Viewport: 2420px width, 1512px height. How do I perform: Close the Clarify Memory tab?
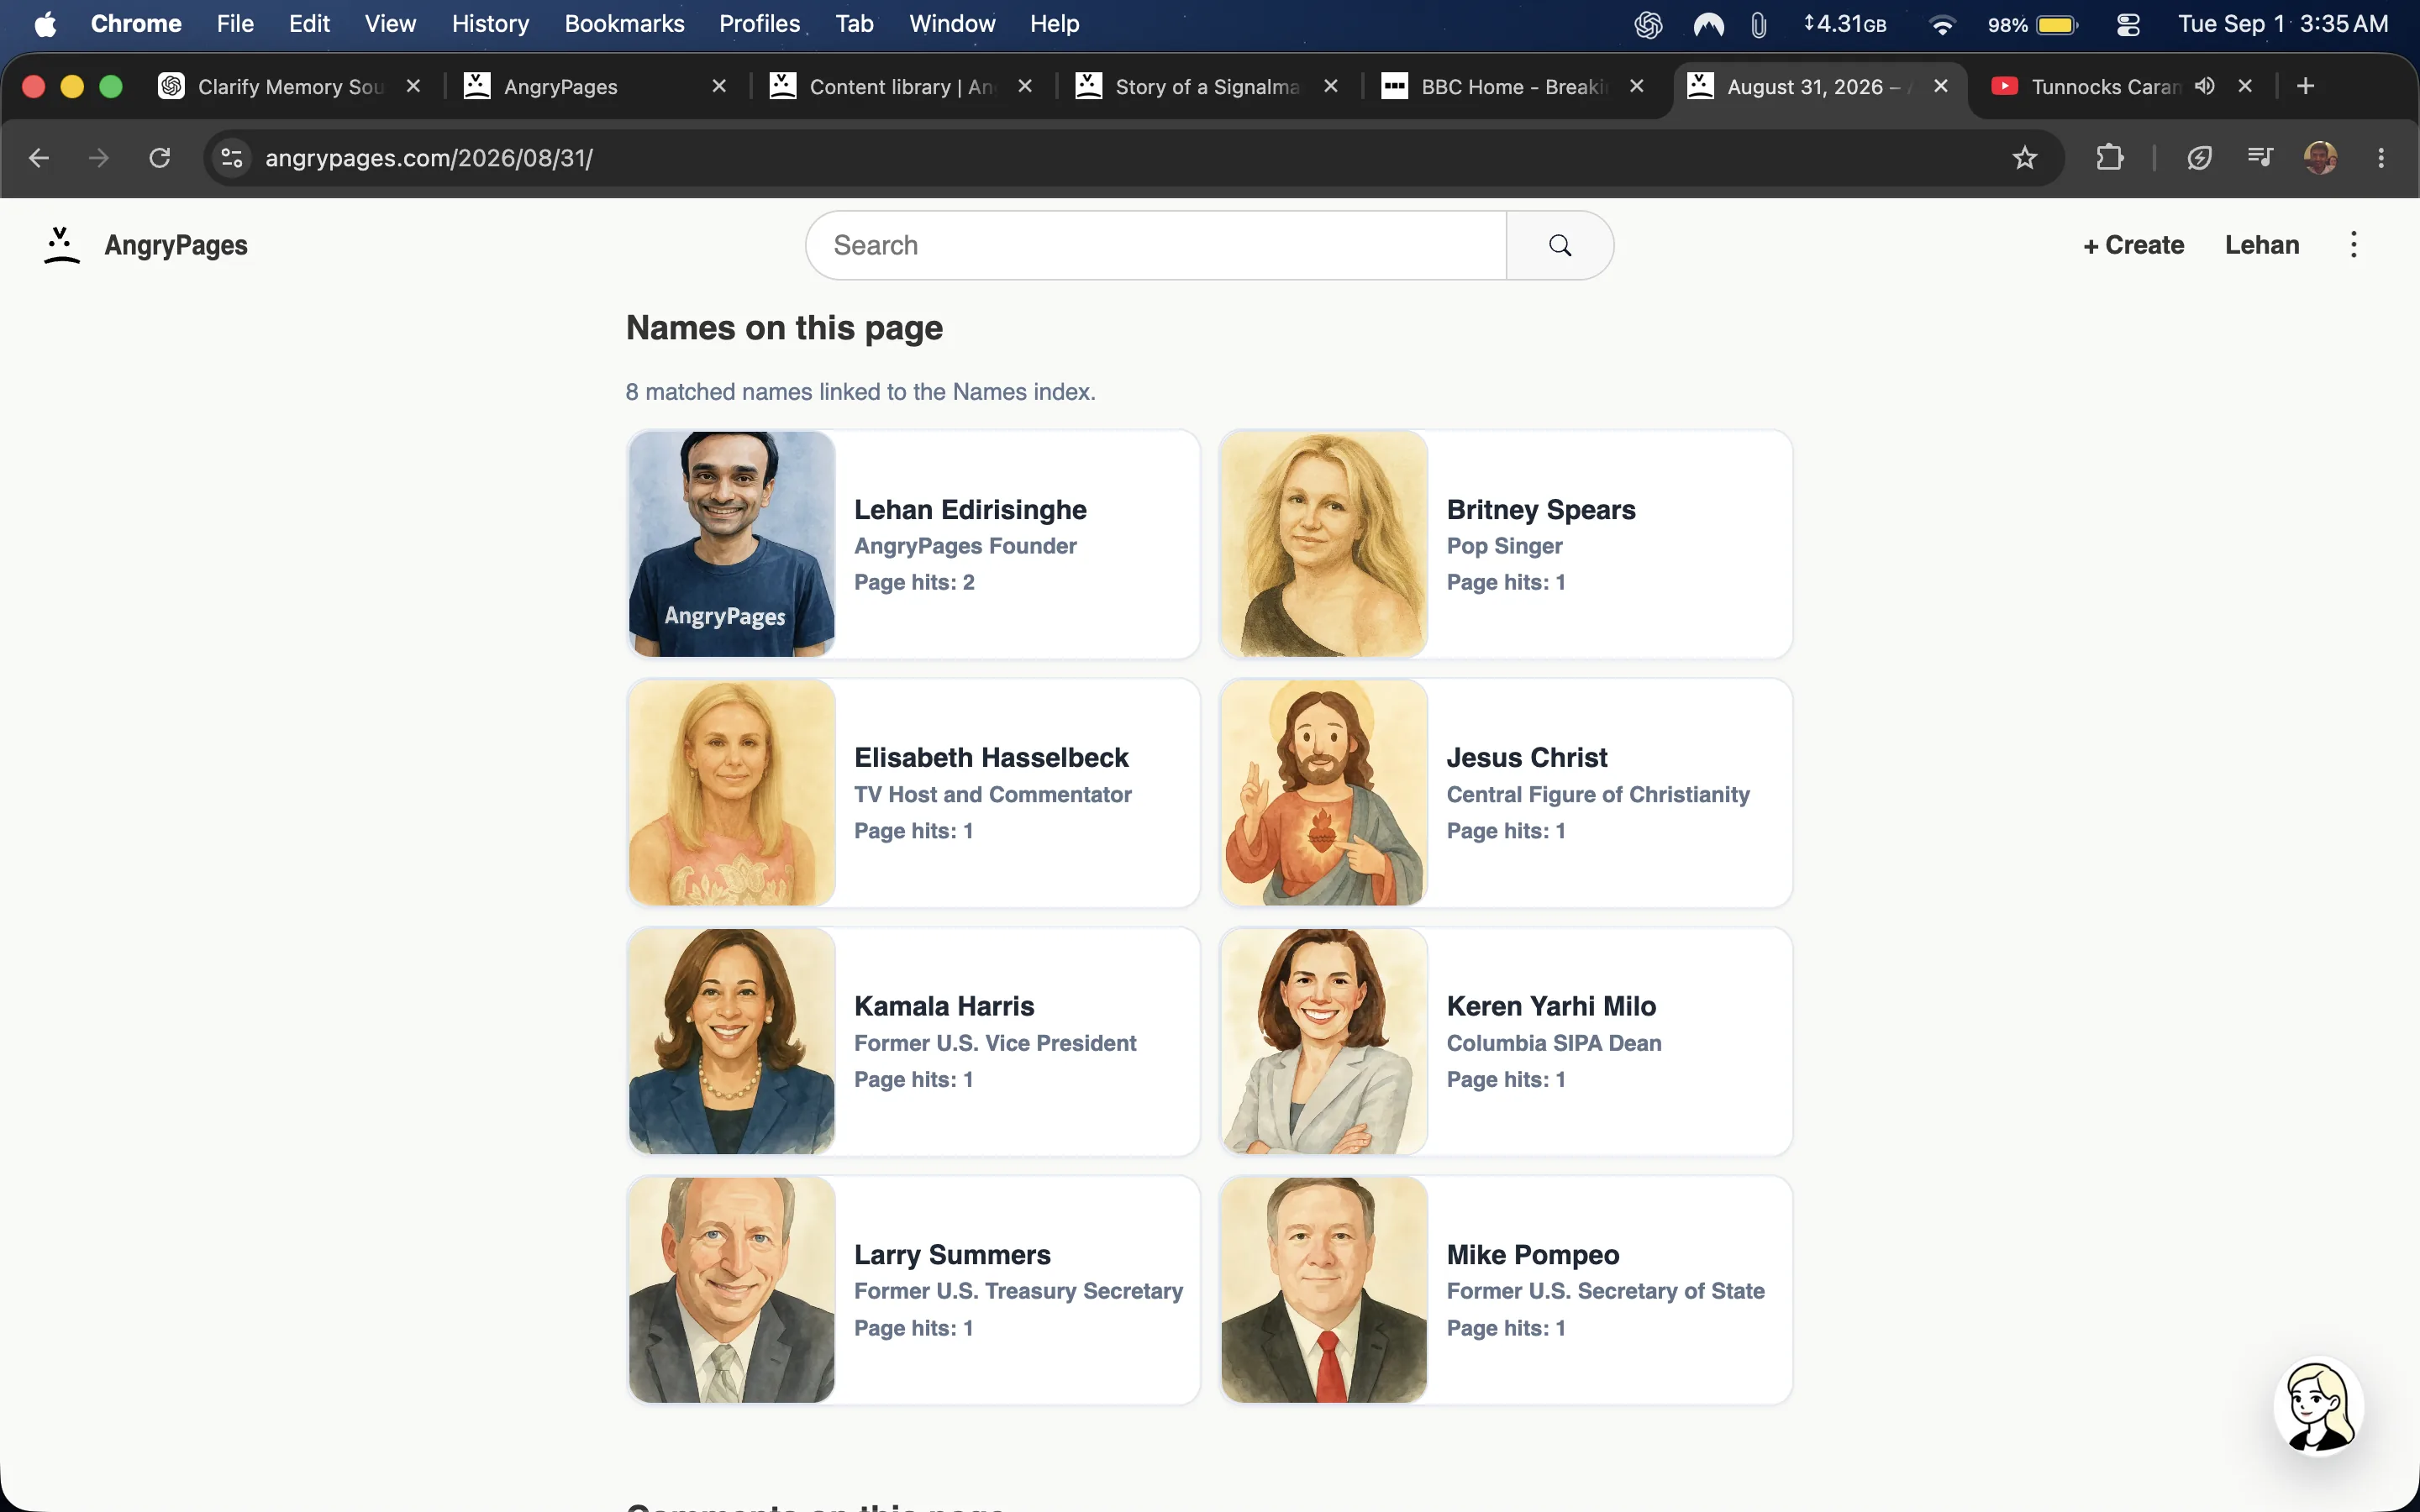pyautogui.click(x=413, y=87)
